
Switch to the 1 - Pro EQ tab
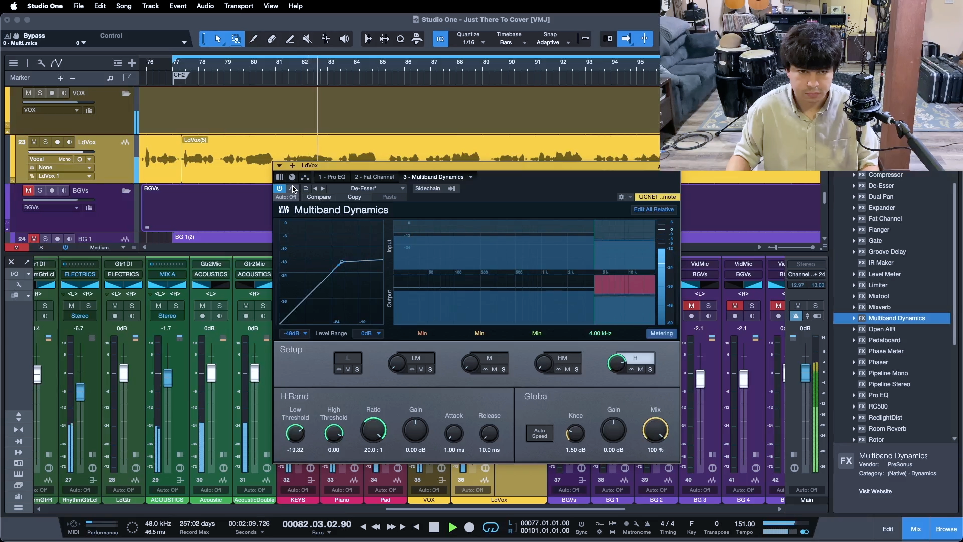coord(332,177)
